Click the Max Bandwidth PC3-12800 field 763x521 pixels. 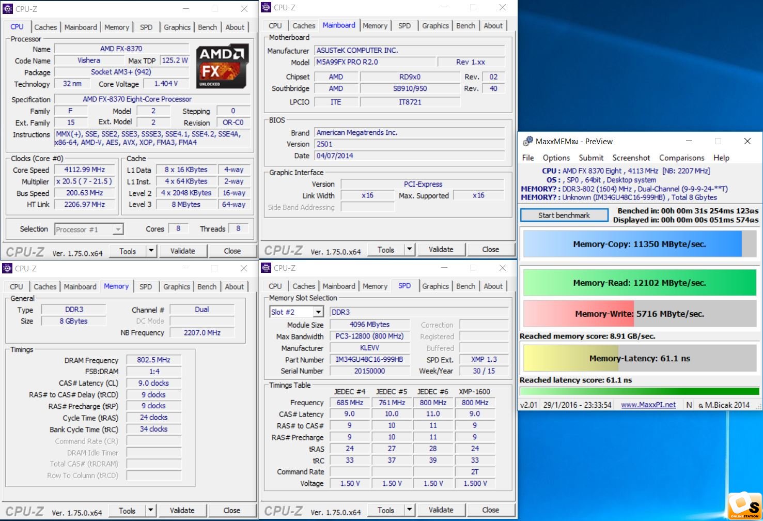[369, 336]
